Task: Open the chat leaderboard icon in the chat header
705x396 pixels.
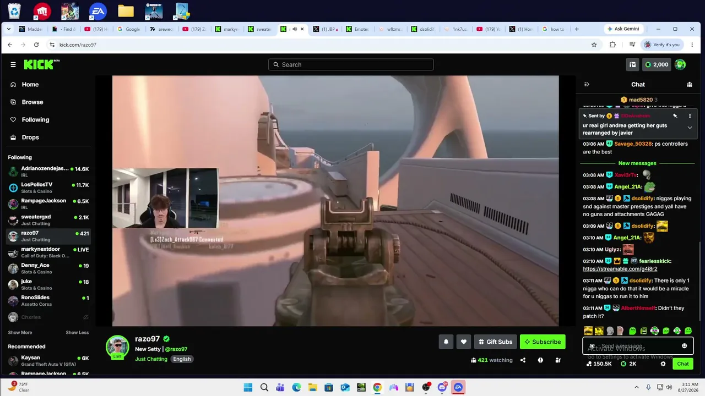Action: 690,84
